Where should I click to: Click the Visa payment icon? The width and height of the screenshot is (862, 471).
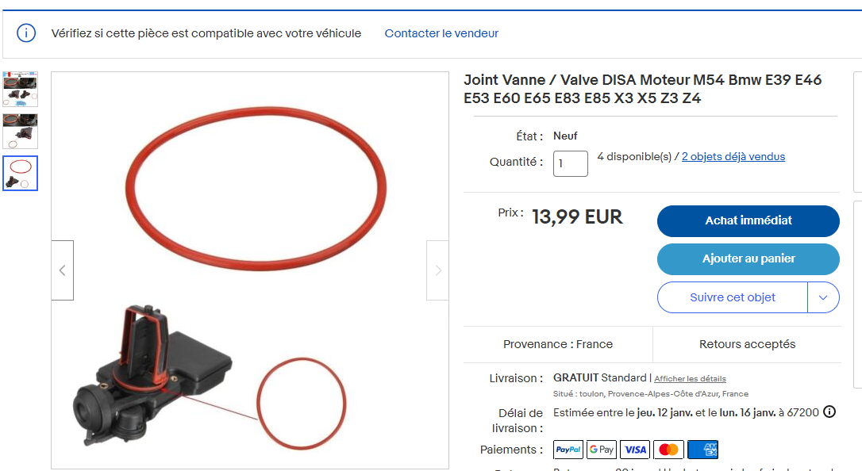(x=635, y=450)
